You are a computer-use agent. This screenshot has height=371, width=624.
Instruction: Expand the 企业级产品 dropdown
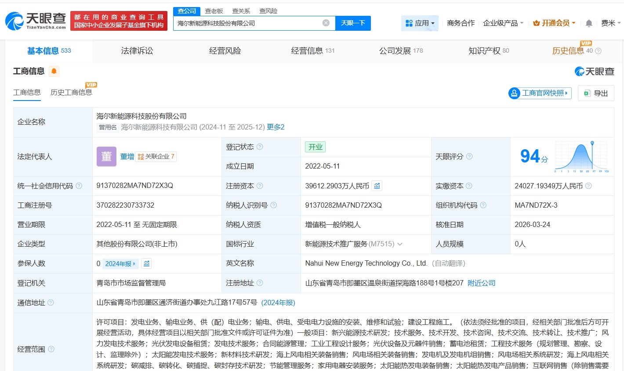click(503, 23)
